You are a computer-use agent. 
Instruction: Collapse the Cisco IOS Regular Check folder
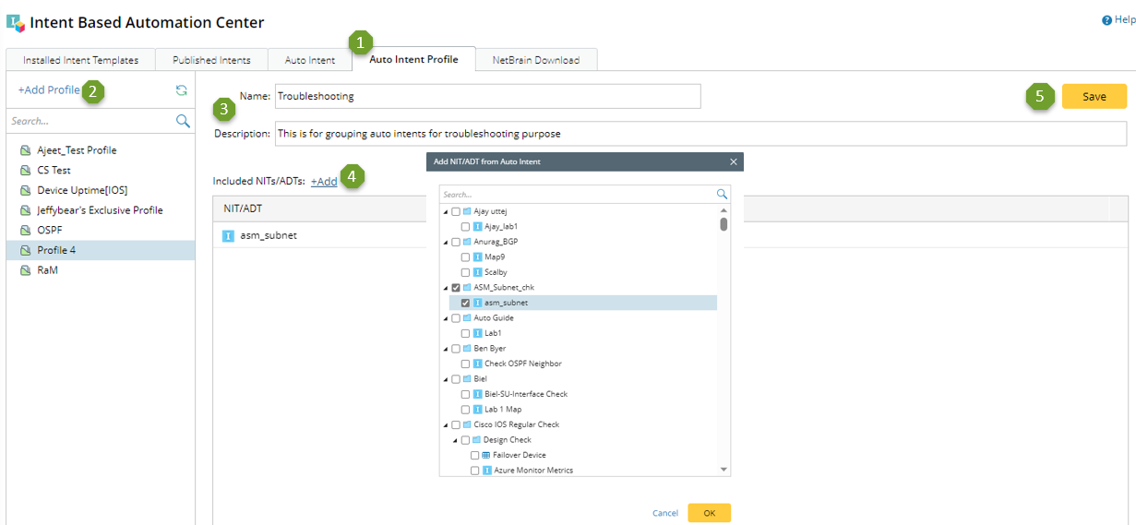pos(447,425)
